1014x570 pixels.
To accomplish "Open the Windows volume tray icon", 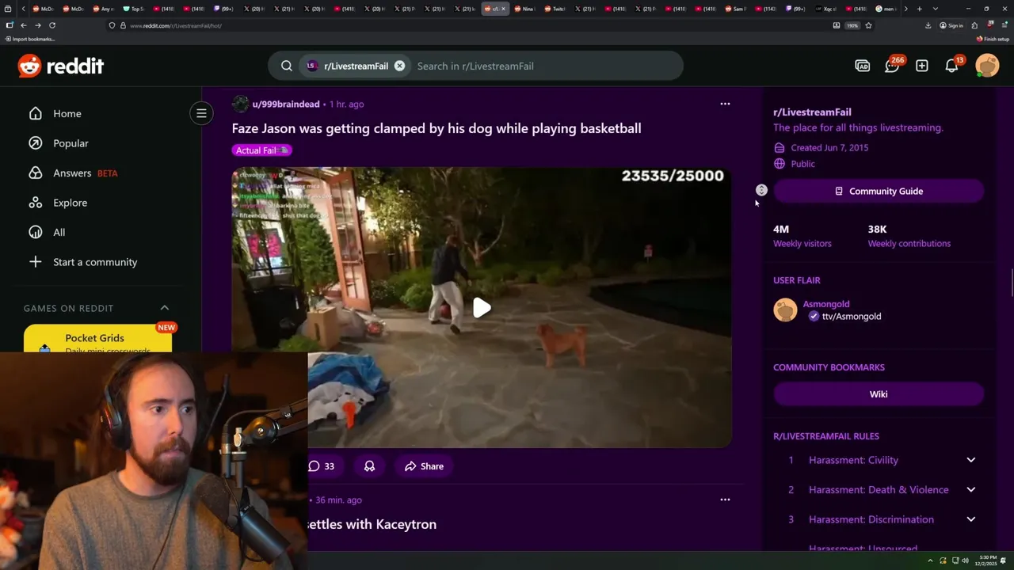I will tap(965, 560).
